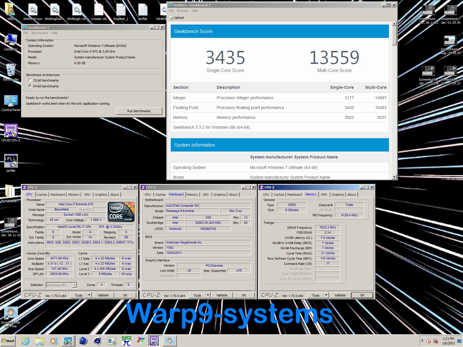This screenshot has width=463, height=347.
Task: Select the Creator.xls file icon
Action: point(99,12)
